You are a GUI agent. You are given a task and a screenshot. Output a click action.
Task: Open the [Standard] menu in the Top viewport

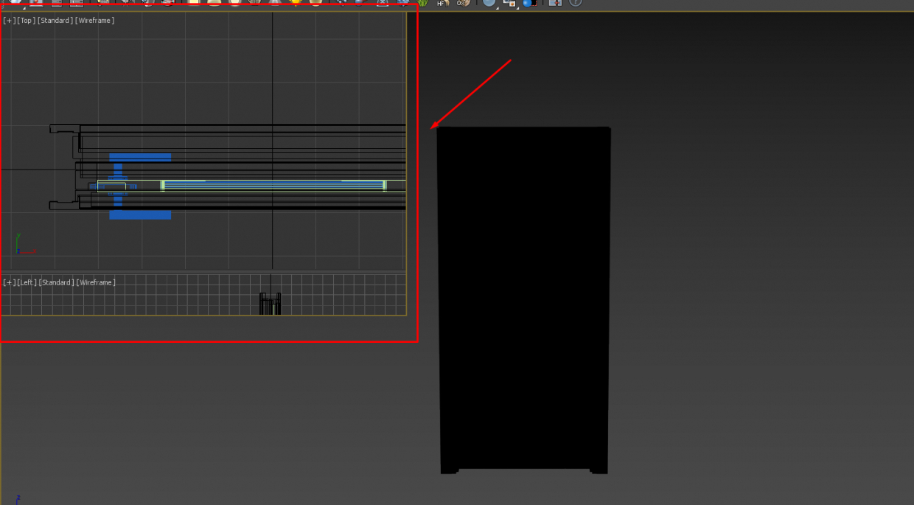coord(55,21)
